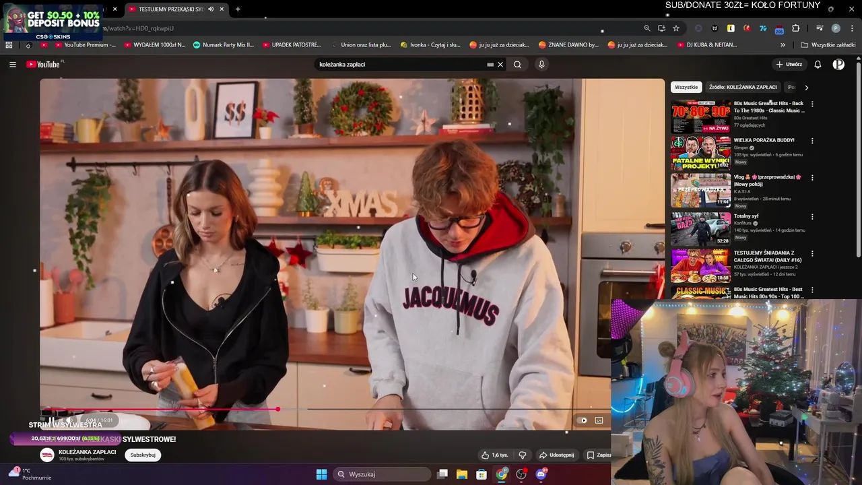Toggle the autoplay switch in player
Viewport: 862px width, 485px height.
point(583,420)
